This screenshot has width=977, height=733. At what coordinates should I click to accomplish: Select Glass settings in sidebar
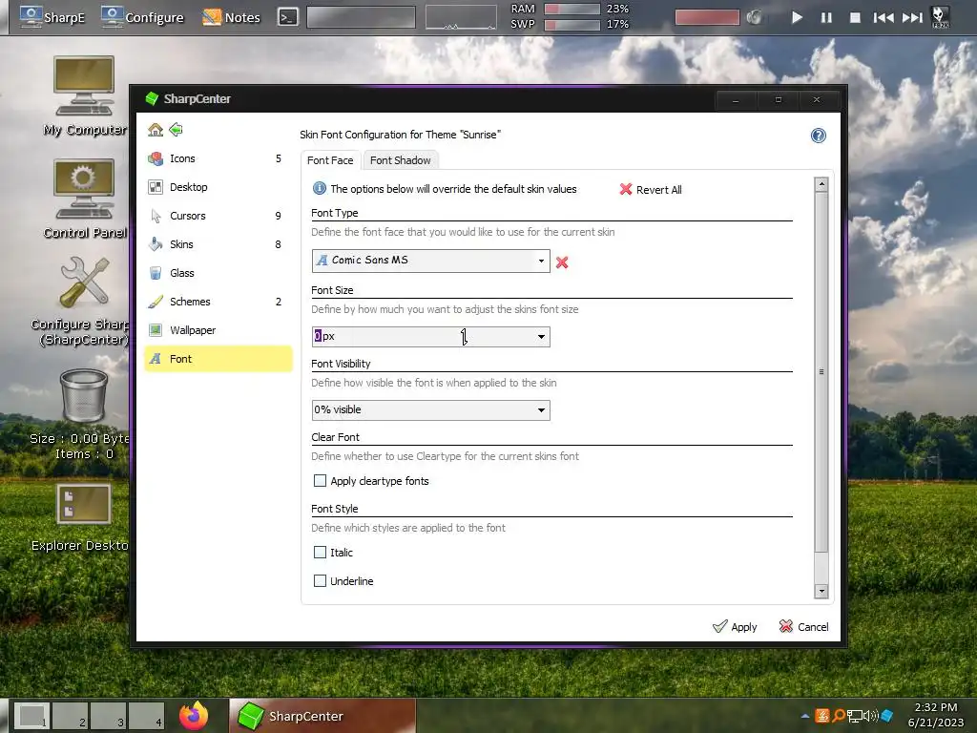coord(218,273)
